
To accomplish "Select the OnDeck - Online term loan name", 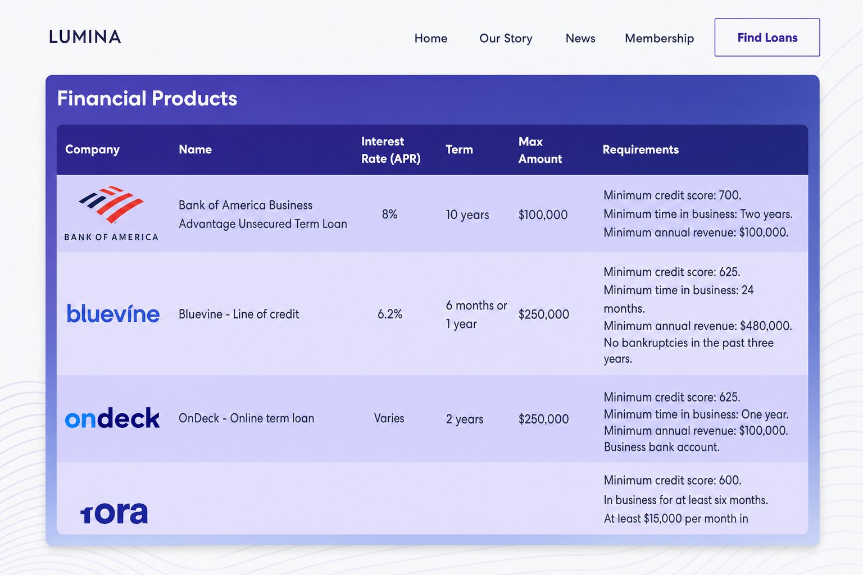I will coord(246,418).
